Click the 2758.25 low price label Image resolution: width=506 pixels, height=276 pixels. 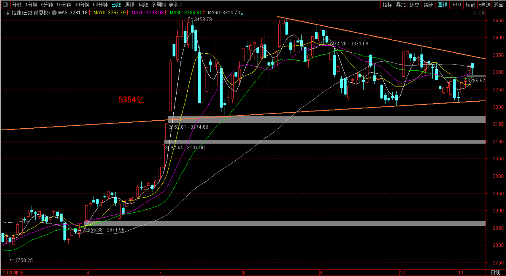24,260
